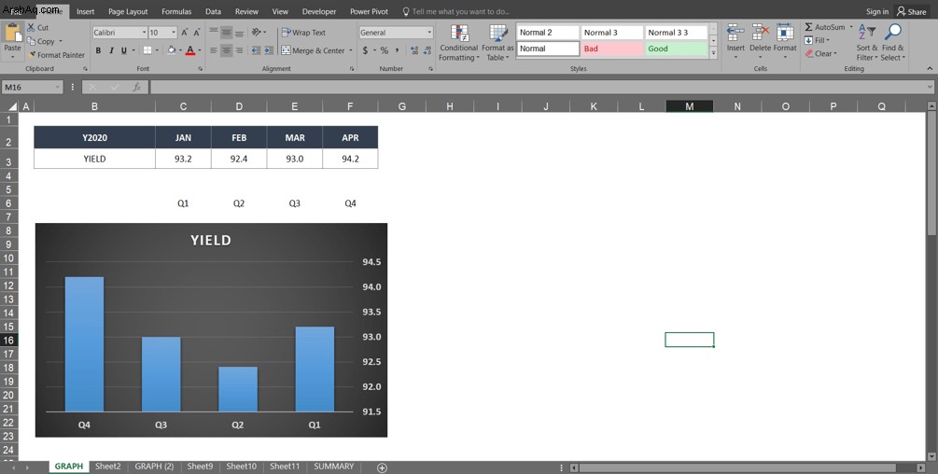This screenshot has height=474, width=938.
Task: Increase font size with larger A
Action: [x=185, y=33]
